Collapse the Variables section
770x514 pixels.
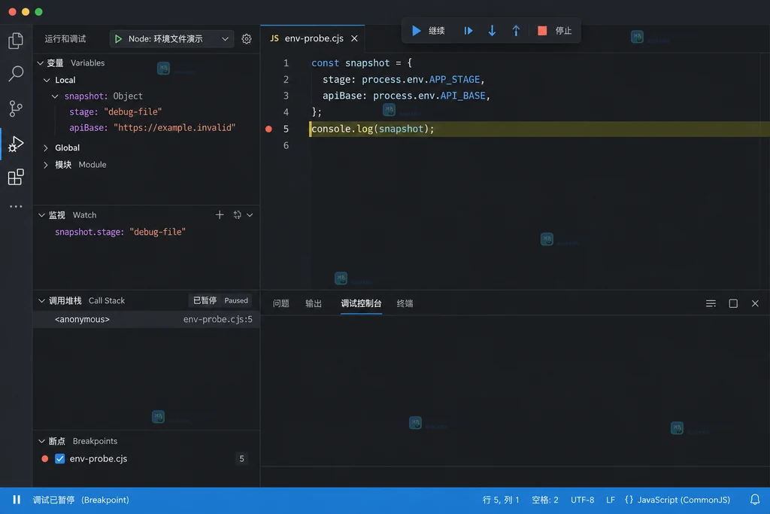point(41,63)
